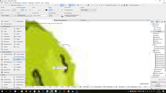Choose rotated rectangle geometry method
The image size is (166, 93).
[30, 10]
